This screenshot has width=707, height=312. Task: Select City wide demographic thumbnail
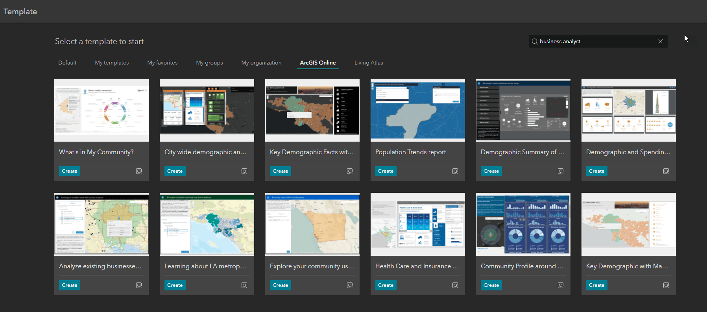(x=207, y=110)
